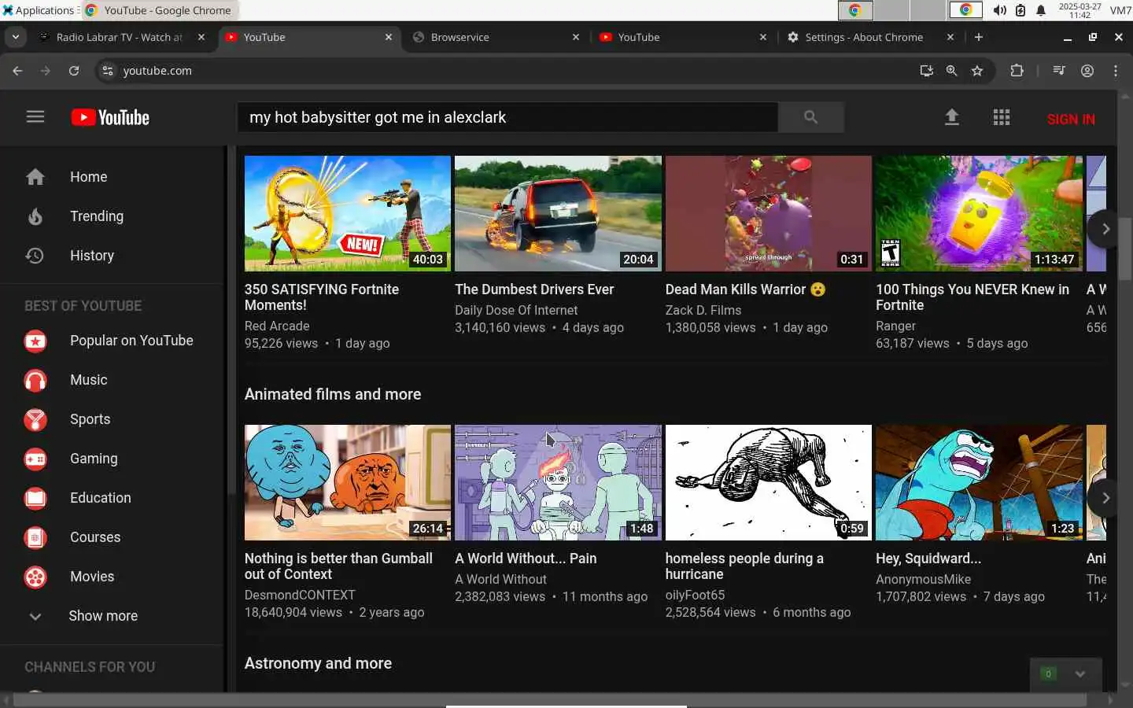Open the 350 SATISFYING Fortnite Moments thumbnail
This screenshot has height=708, width=1133.
348,213
